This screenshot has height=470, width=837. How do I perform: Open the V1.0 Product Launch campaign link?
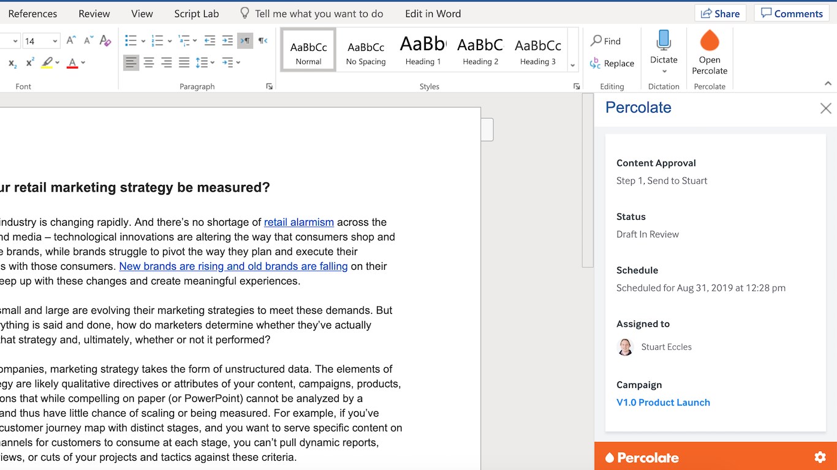coord(663,402)
